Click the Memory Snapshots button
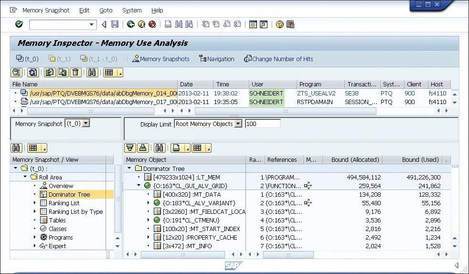This screenshot has height=274, width=469. 160,59
